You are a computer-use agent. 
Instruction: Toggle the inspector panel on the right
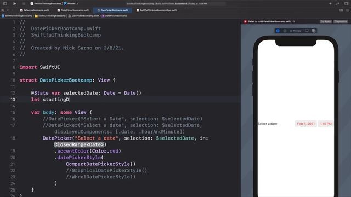(x=346, y=4)
